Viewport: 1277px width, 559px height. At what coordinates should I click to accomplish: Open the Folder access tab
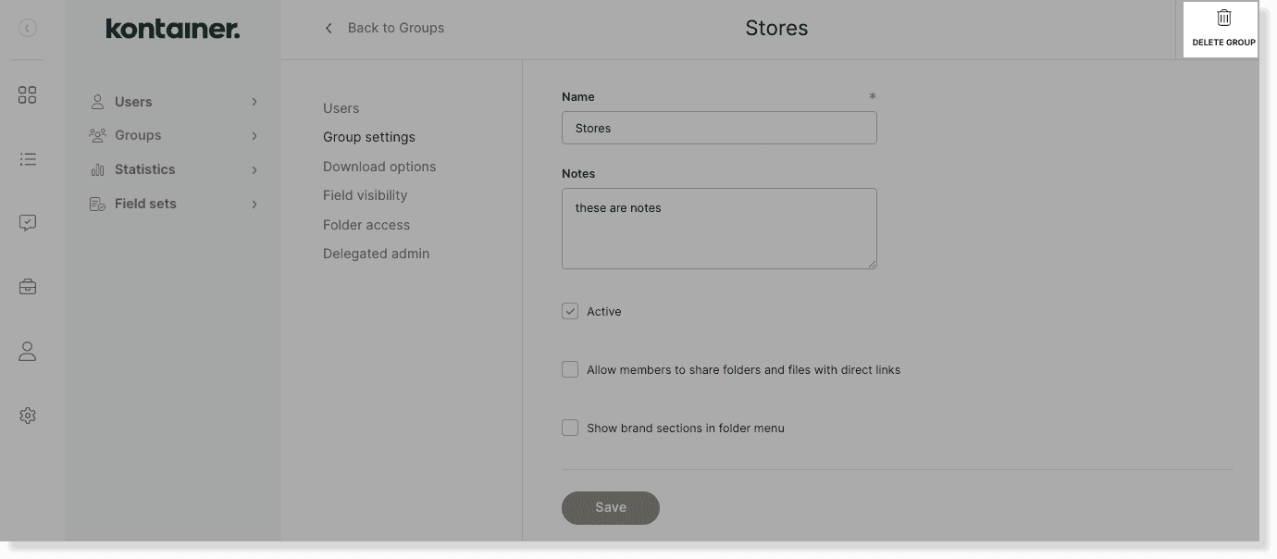366,224
